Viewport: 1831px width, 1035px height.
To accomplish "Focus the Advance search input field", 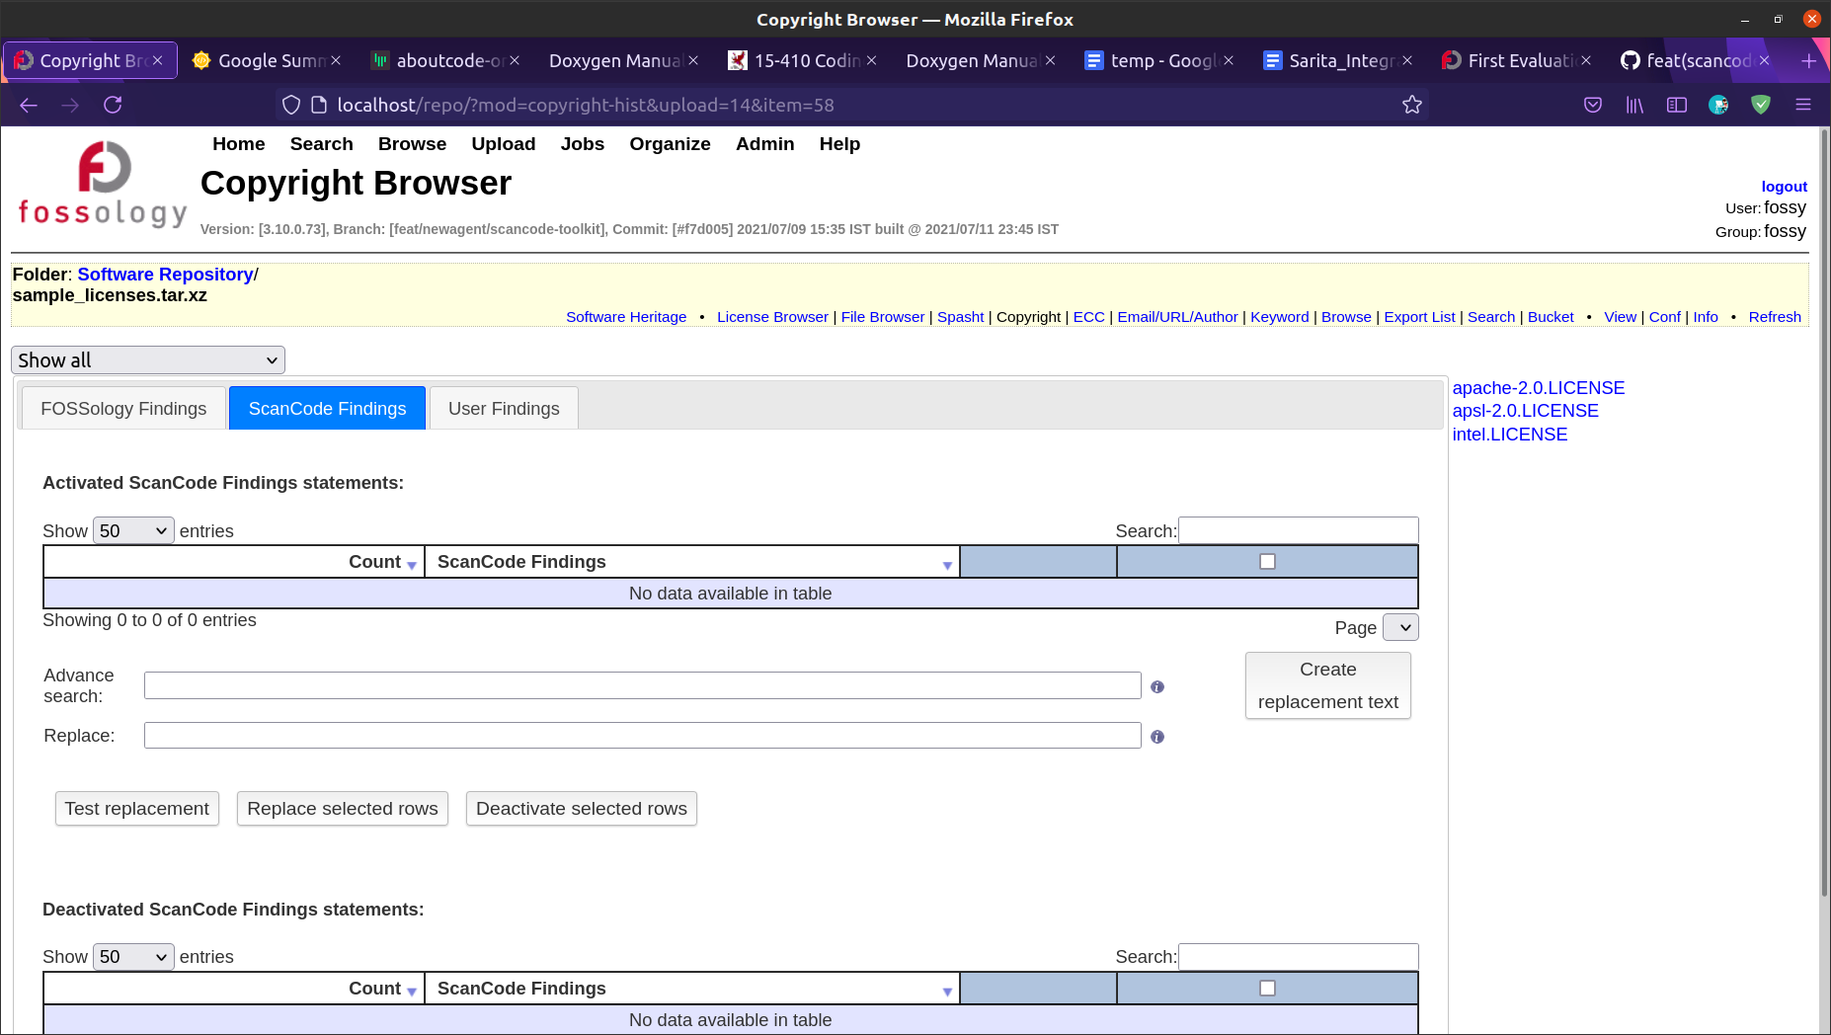I will coord(643,685).
